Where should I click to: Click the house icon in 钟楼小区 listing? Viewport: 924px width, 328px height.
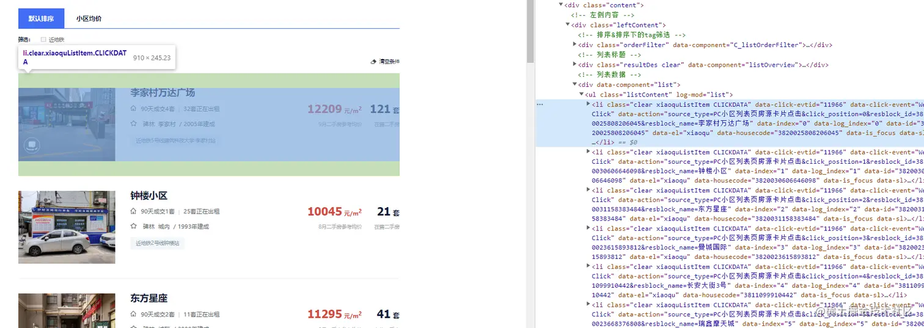[133, 211]
